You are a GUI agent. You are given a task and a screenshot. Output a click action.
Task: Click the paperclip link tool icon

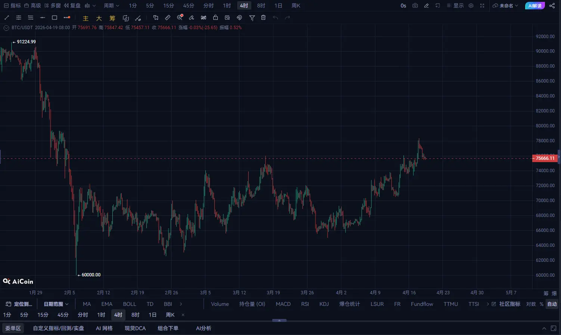239,18
